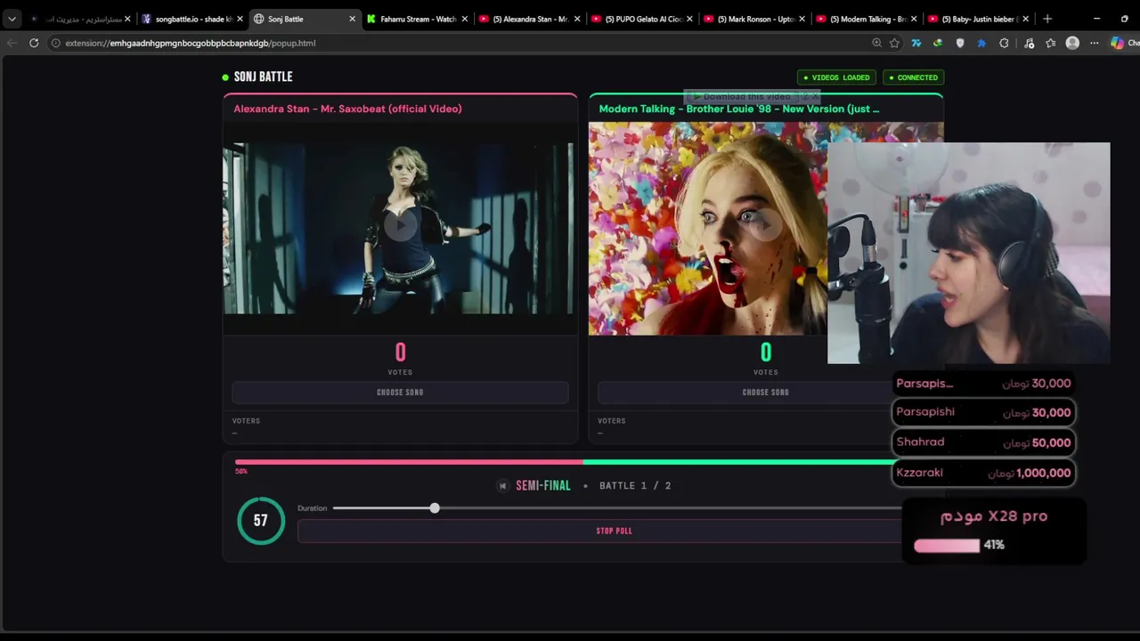Switch to the songbattle.io tab
This screenshot has height=641, width=1140.
coord(191,19)
